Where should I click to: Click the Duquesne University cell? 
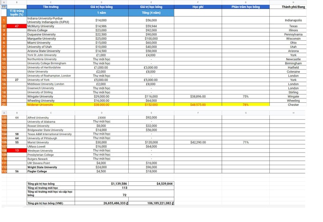[x=51, y=34]
